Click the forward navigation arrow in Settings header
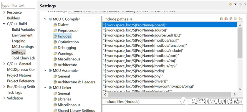 coord(240,4)
